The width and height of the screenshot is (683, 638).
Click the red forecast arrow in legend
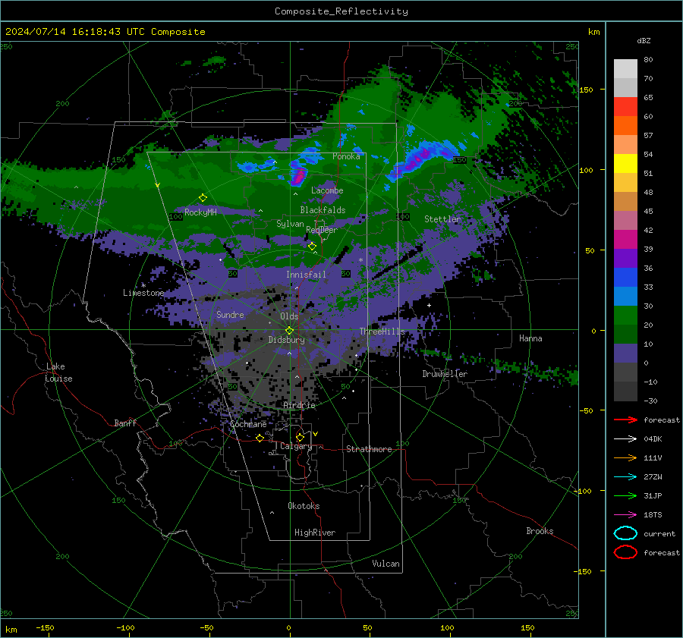[625, 420]
